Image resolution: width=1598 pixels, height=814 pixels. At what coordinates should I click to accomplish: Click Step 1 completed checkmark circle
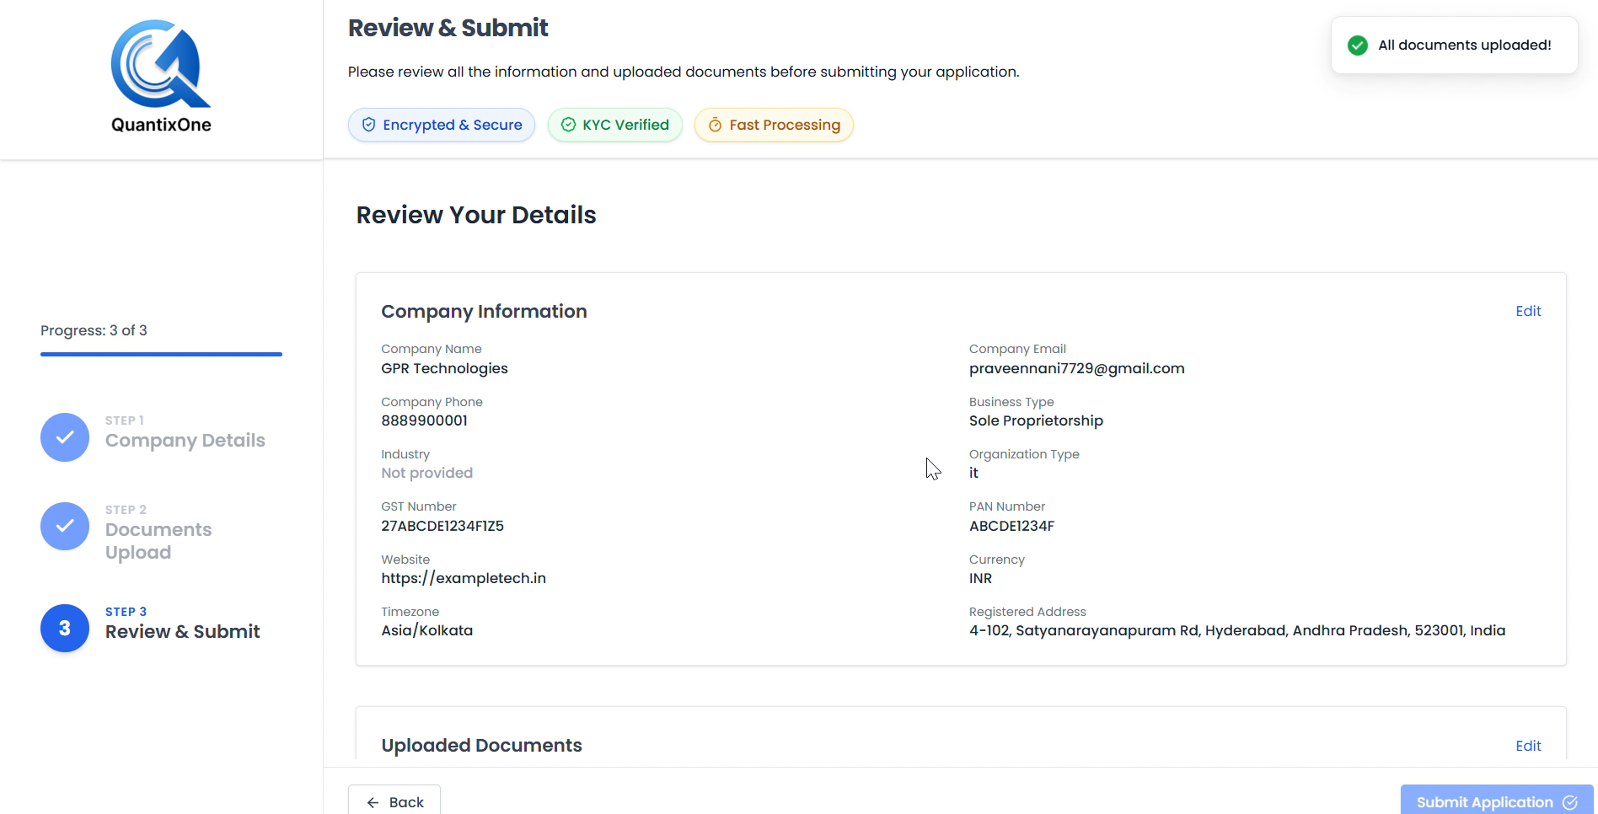[65, 437]
